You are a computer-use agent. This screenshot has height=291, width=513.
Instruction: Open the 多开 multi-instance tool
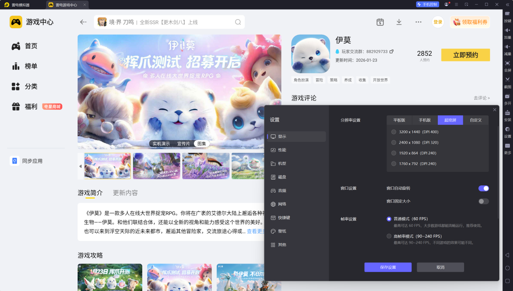[507, 99]
